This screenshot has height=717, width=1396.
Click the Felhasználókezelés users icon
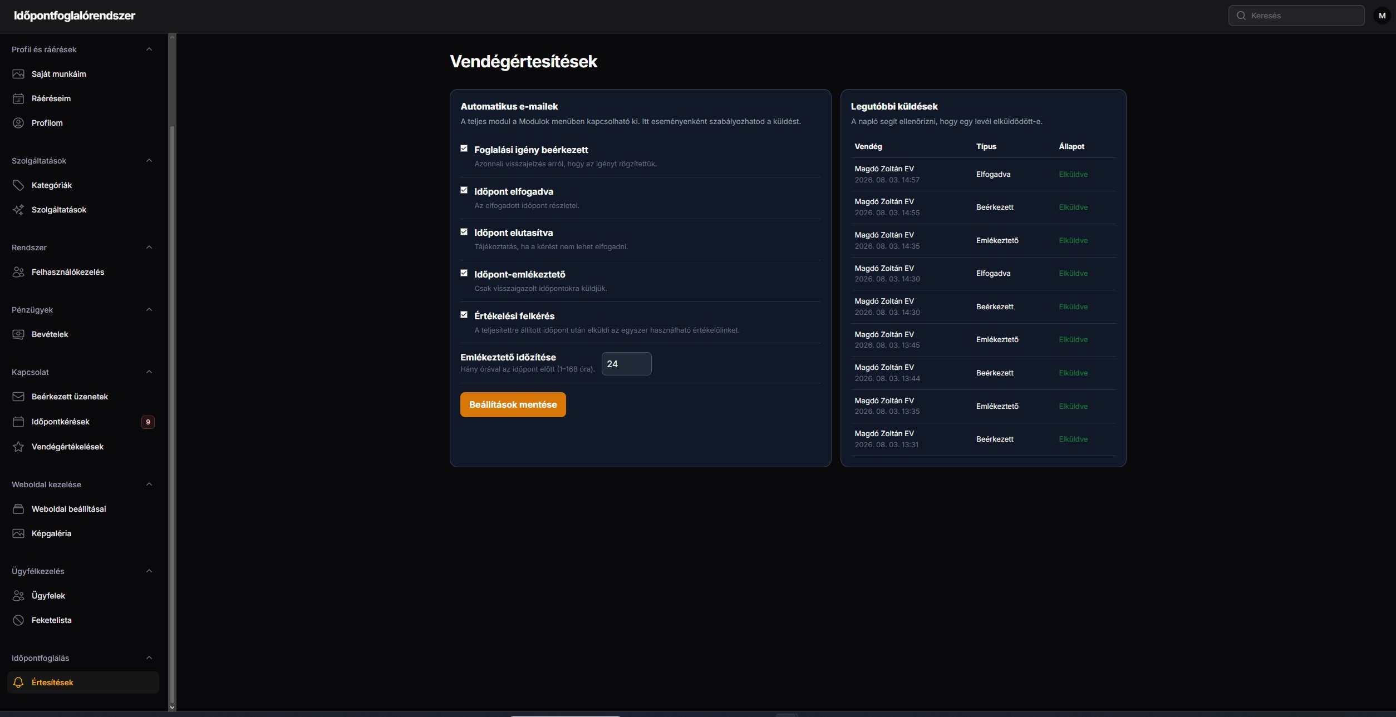click(18, 272)
